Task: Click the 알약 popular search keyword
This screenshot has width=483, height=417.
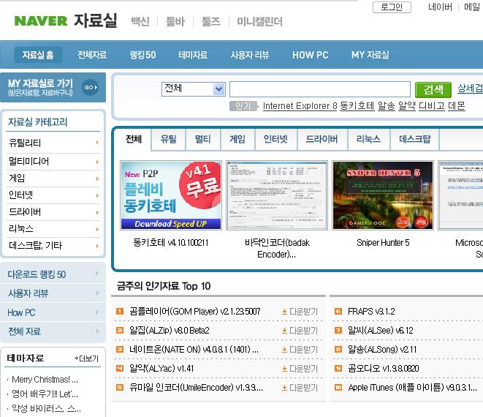Action: 407,106
